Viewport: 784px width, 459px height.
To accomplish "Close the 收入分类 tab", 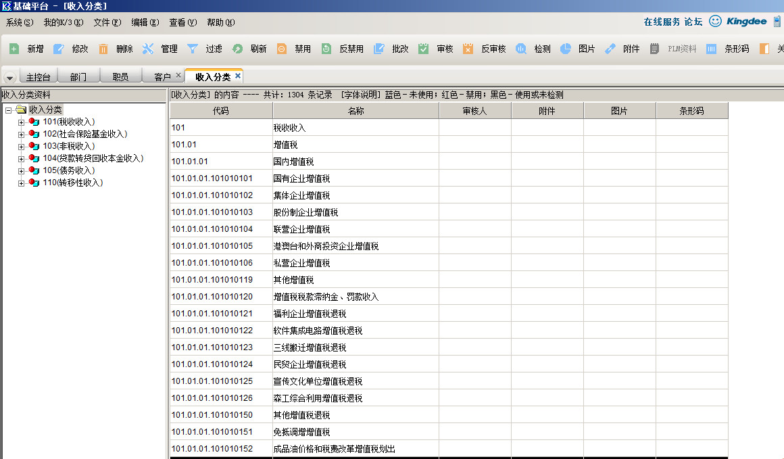I will (x=238, y=76).
